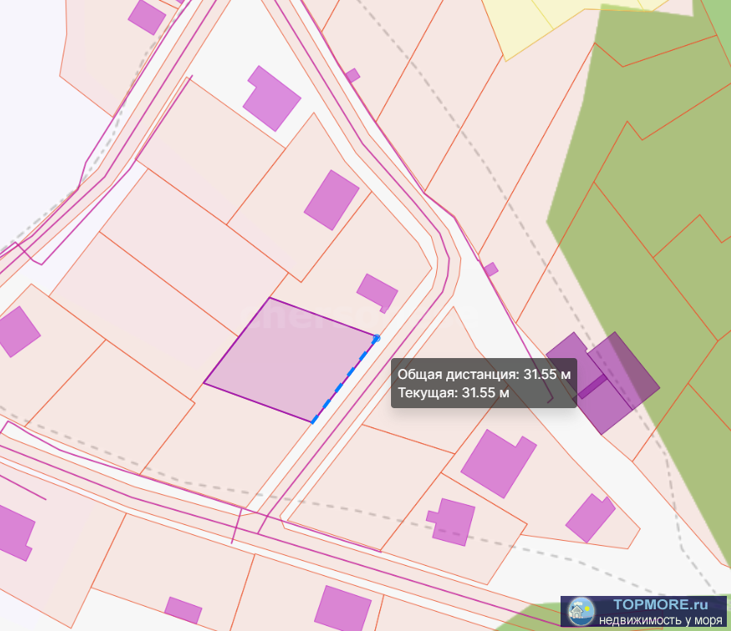Click the measurement endpoint circle on highlighted parcel
731x631 pixels.
click(377, 338)
